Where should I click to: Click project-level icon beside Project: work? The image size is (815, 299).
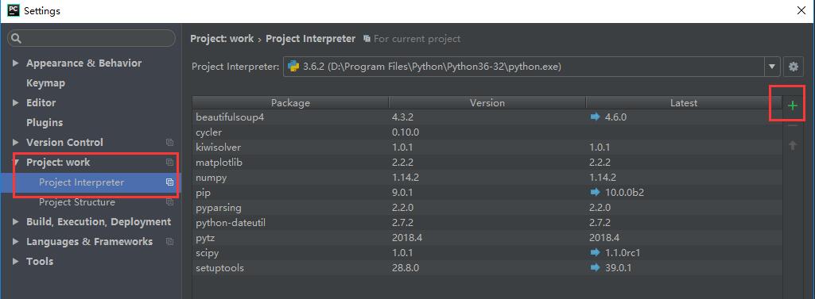pyautogui.click(x=169, y=163)
